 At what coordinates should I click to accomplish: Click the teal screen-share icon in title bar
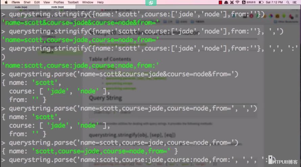151,3
